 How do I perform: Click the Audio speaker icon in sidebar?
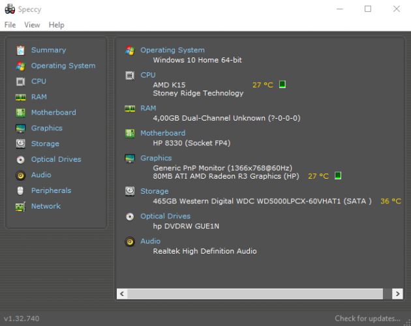(20, 175)
